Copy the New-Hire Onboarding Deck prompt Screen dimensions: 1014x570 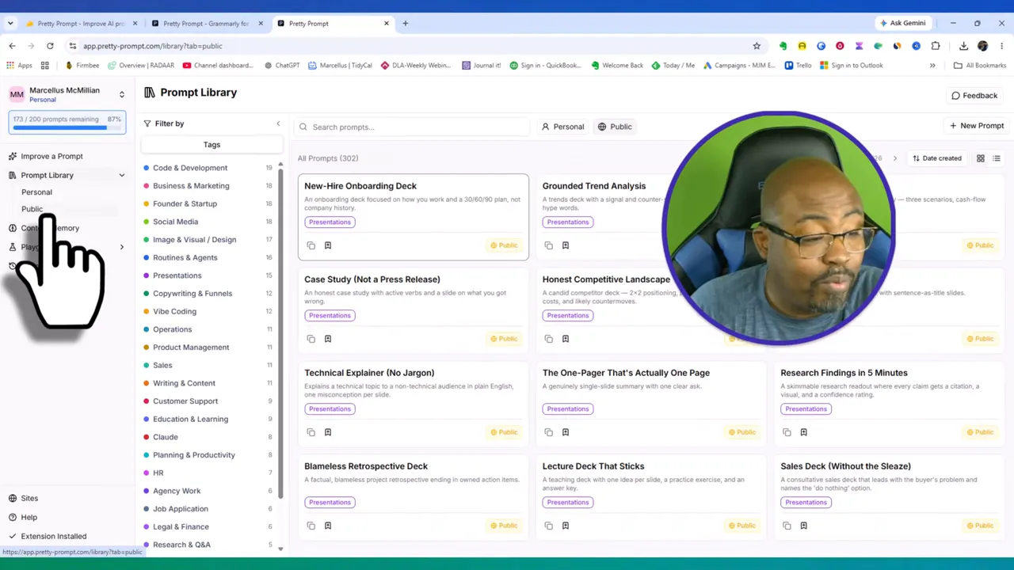311,245
